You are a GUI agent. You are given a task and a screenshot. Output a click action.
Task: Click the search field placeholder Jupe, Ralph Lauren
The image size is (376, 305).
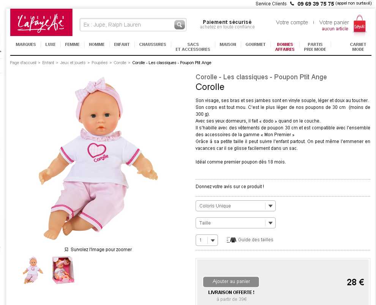(x=112, y=25)
